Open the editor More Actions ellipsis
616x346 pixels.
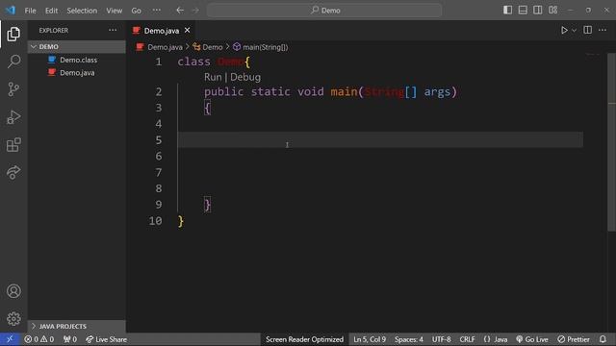[603, 30]
